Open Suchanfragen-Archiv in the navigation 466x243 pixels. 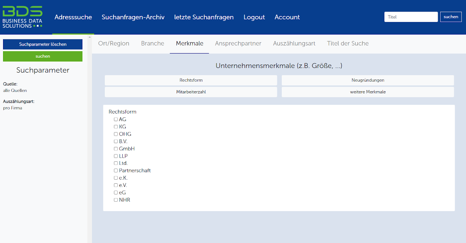coord(133,17)
